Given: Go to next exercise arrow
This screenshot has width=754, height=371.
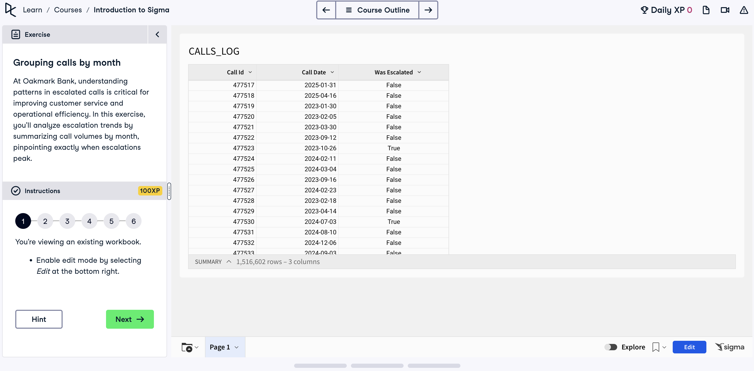Looking at the screenshot, I should coord(428,10).
